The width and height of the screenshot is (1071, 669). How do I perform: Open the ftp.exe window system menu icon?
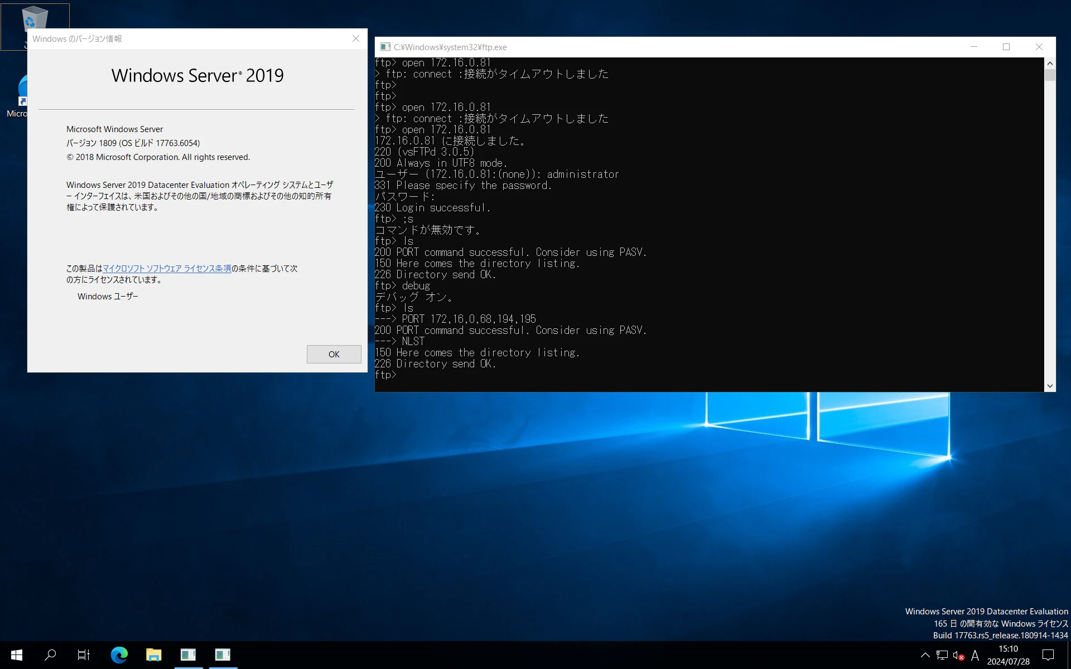385,47
